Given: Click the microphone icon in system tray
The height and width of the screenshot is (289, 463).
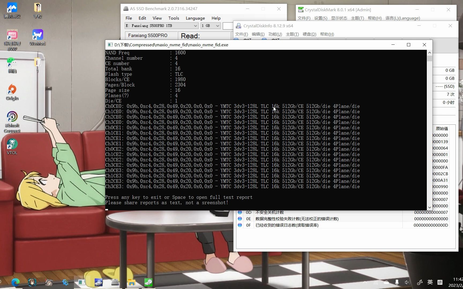Looking at the screenshot, I should coord(397,282).
